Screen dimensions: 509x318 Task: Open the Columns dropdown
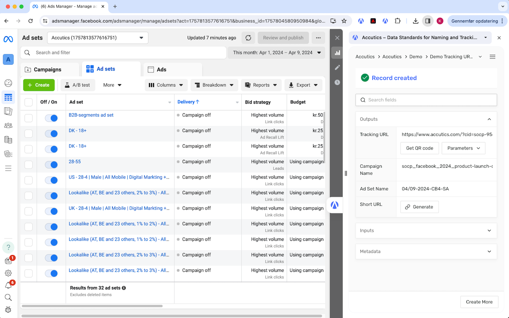(x=166, y=85)
